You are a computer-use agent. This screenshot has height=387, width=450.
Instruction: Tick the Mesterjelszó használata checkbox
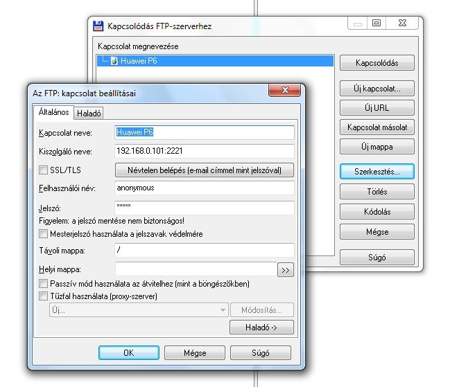click(43, 234)
